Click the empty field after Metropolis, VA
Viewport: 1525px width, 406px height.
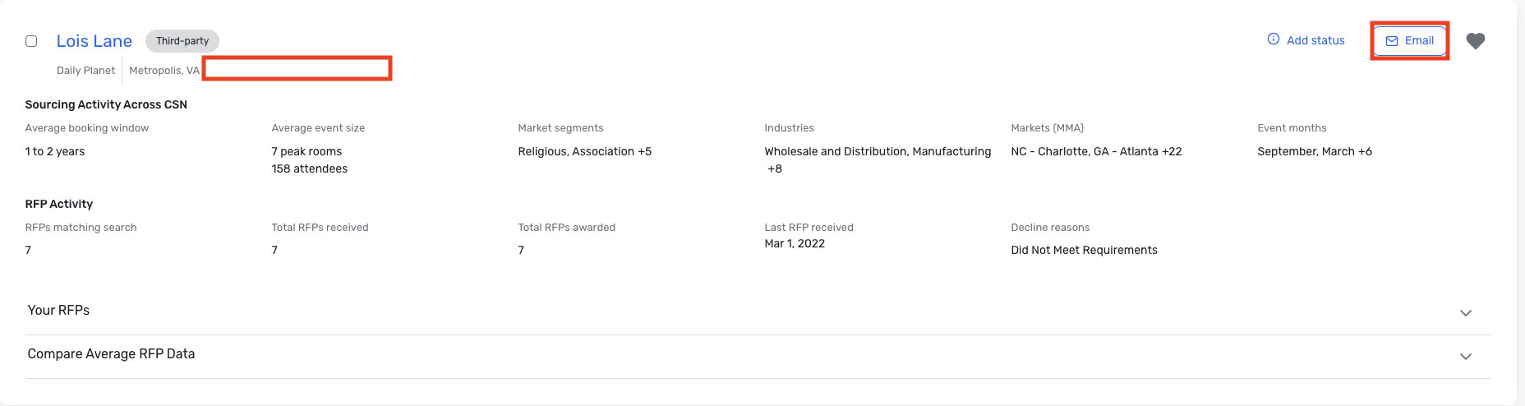(x=297, y=68)
